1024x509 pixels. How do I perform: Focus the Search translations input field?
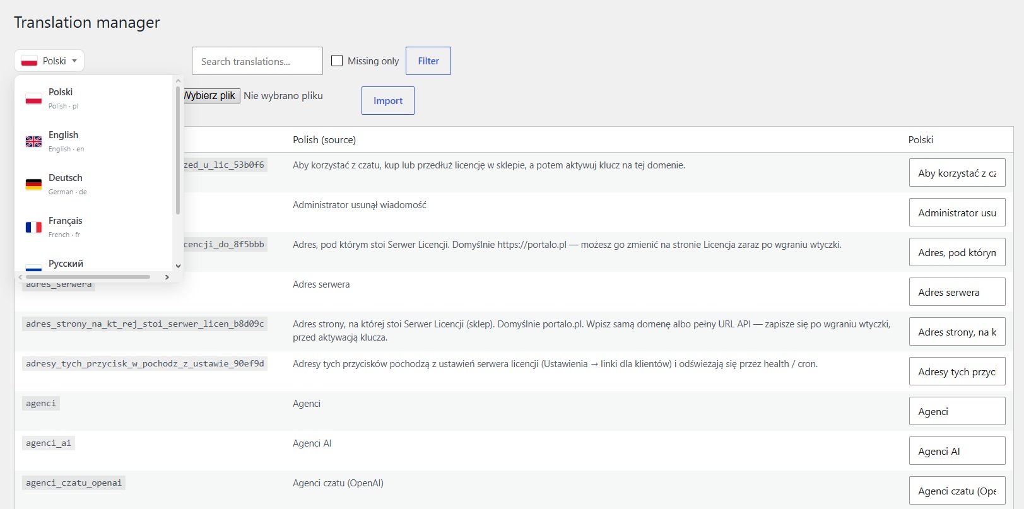(257, 61)
